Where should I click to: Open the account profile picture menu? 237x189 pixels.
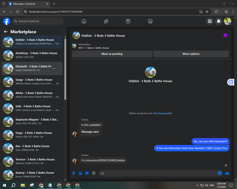[228, 21]
